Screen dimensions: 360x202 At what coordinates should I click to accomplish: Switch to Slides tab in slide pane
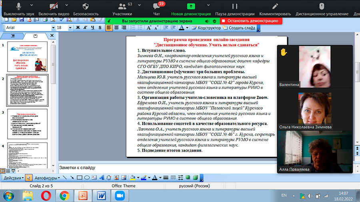(35, 36)
